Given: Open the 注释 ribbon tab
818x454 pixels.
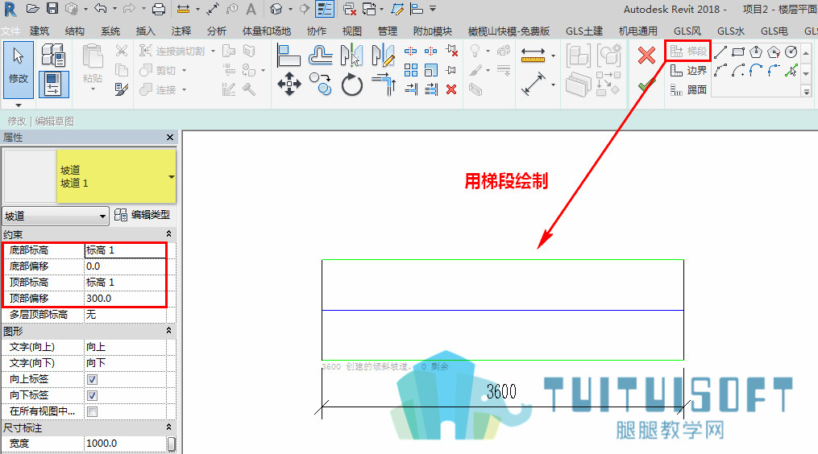Looking at the screenshot, I should [x=181, y=31].
